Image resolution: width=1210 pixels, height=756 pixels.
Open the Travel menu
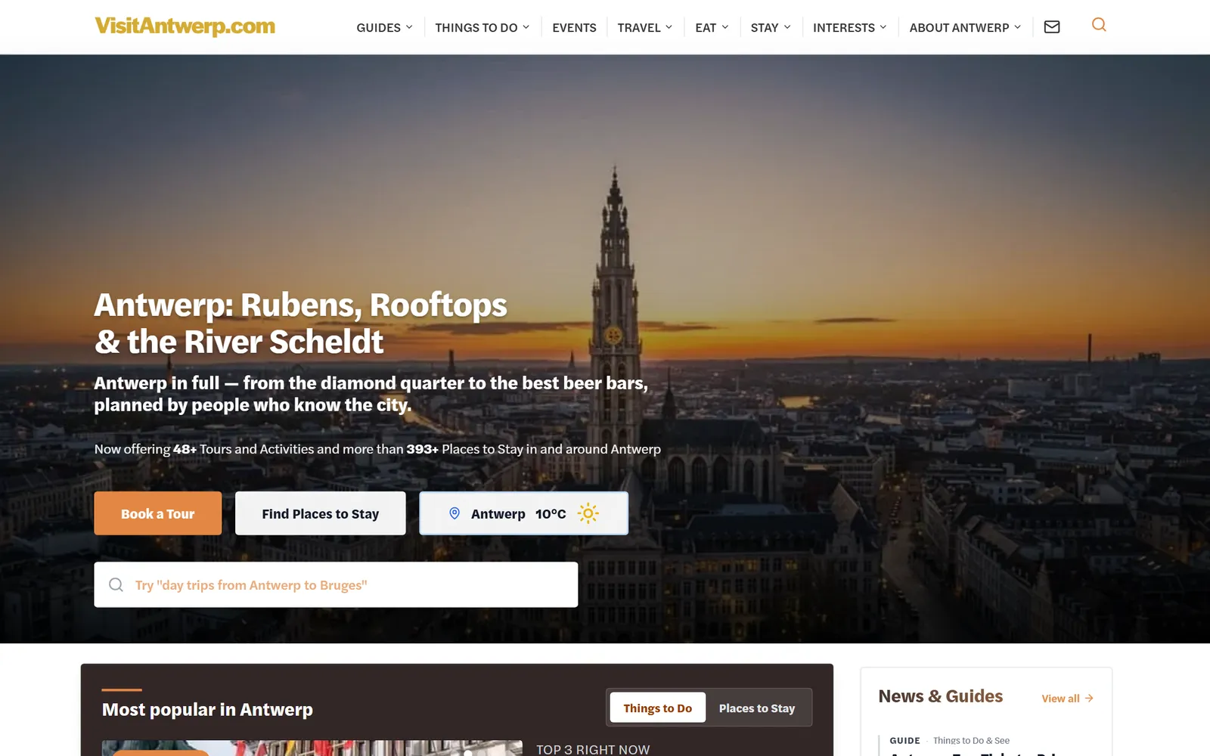pyautogui.click(x=639, y=28)
